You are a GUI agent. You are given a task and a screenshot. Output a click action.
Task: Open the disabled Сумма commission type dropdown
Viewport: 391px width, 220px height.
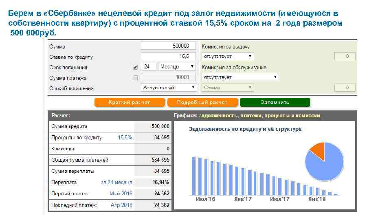pos(228,88)
